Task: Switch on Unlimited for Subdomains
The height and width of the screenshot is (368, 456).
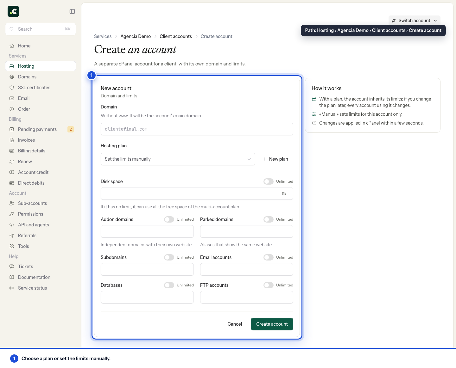Action: pyautogui.click(x=169, y=257)
